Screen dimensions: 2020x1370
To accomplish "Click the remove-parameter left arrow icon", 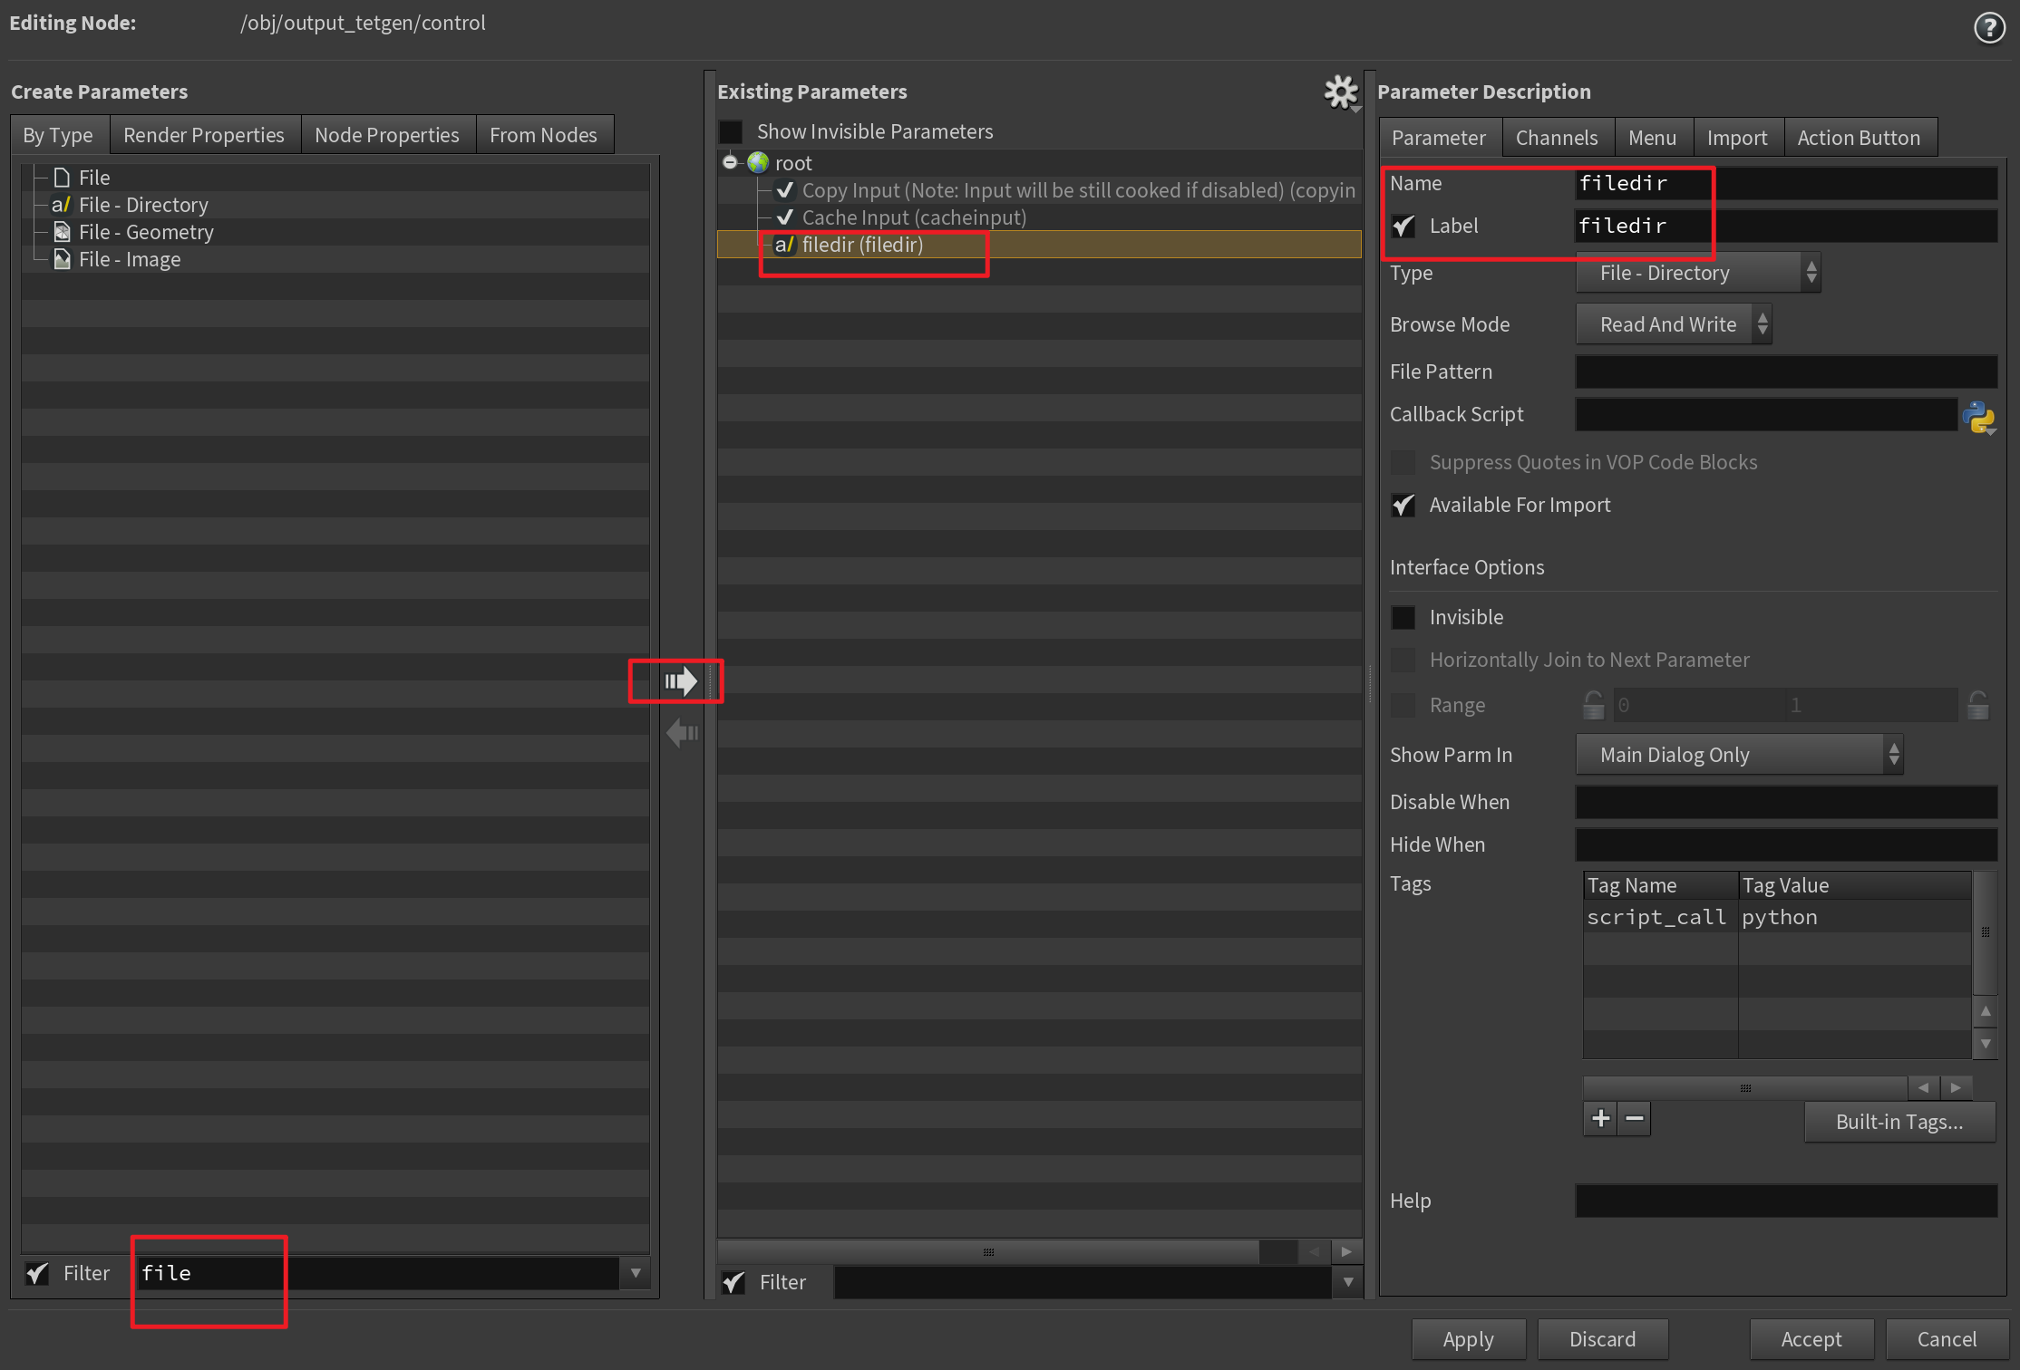I will (682, 732).
